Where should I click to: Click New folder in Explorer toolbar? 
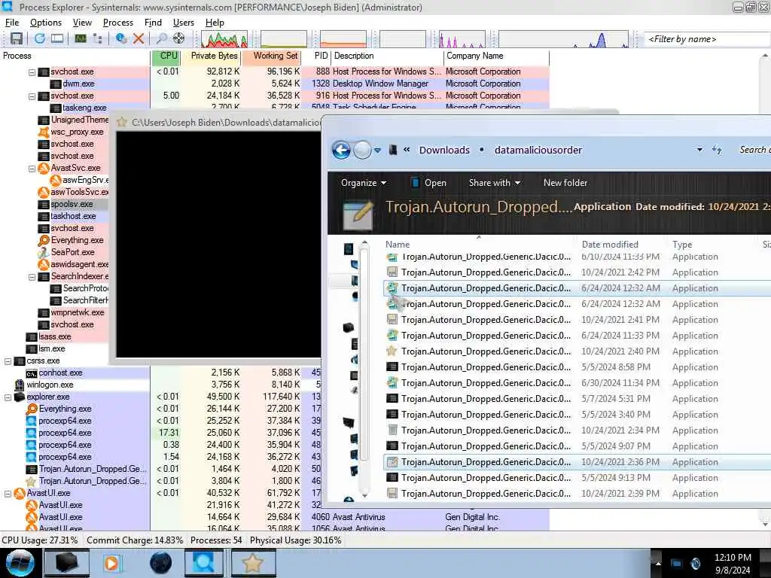pyautogui.click(x=565, y=183)
